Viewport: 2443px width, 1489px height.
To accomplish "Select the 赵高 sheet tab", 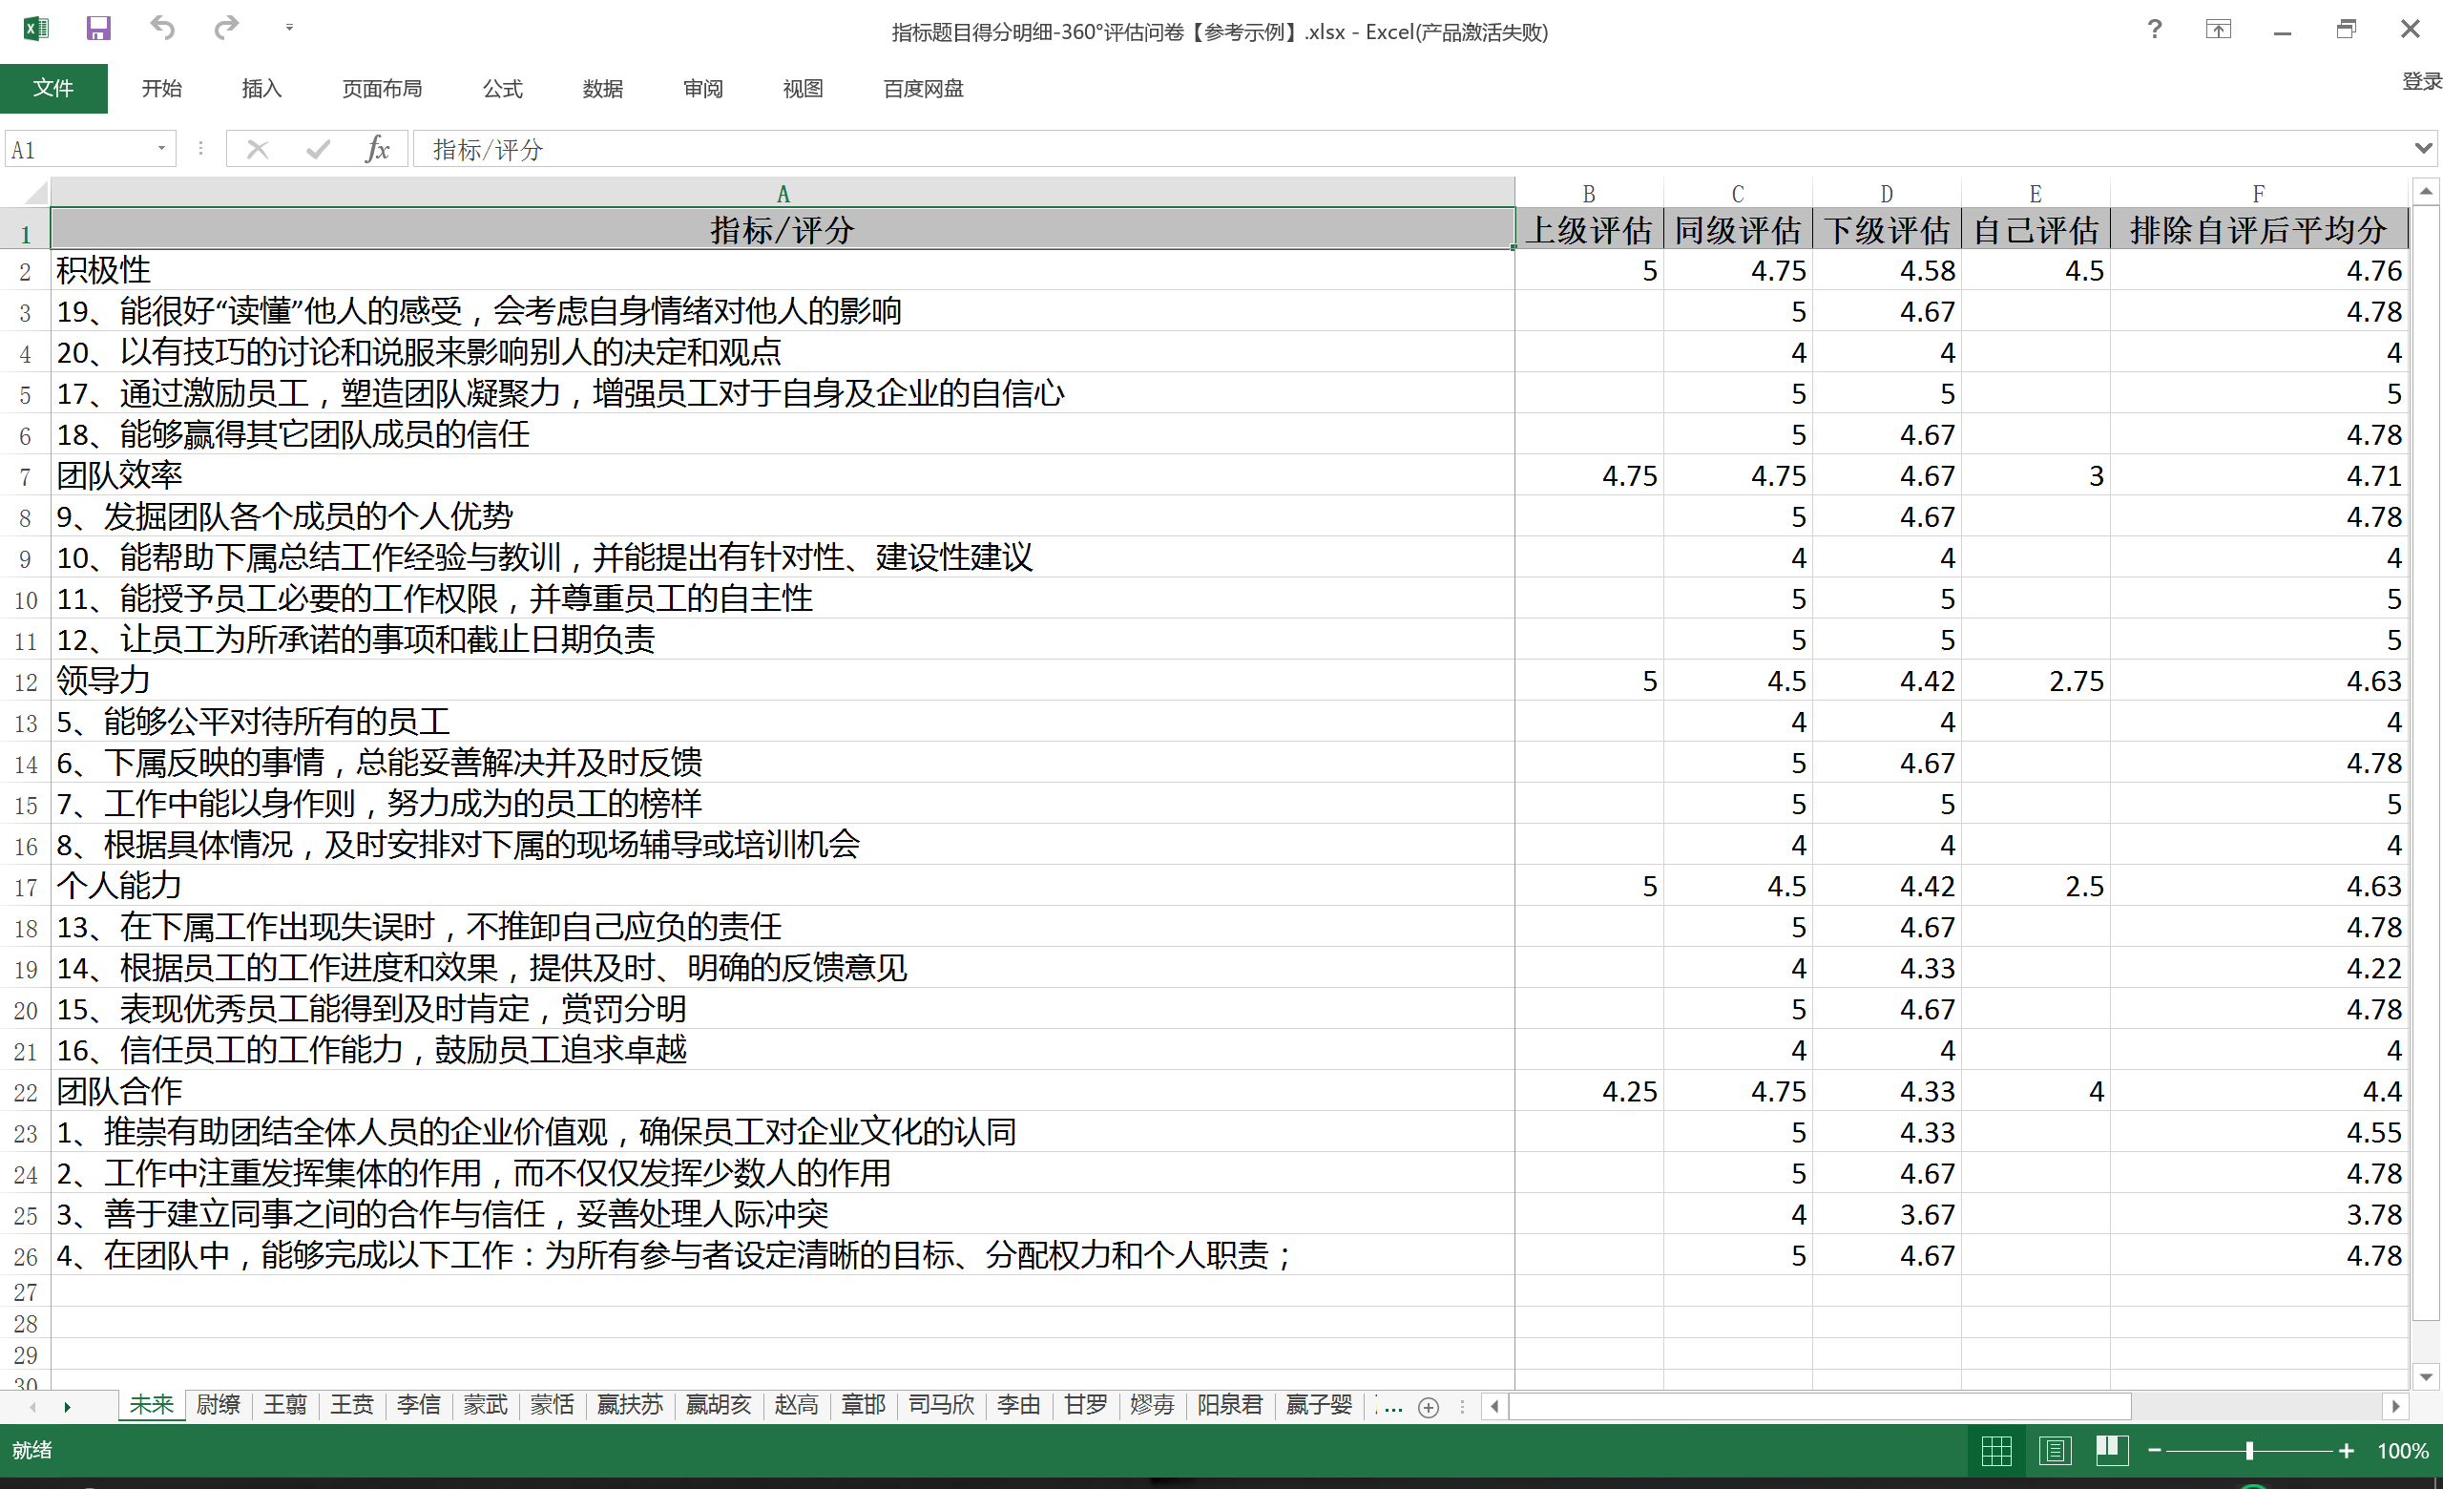I will (x=796, y=1405).
